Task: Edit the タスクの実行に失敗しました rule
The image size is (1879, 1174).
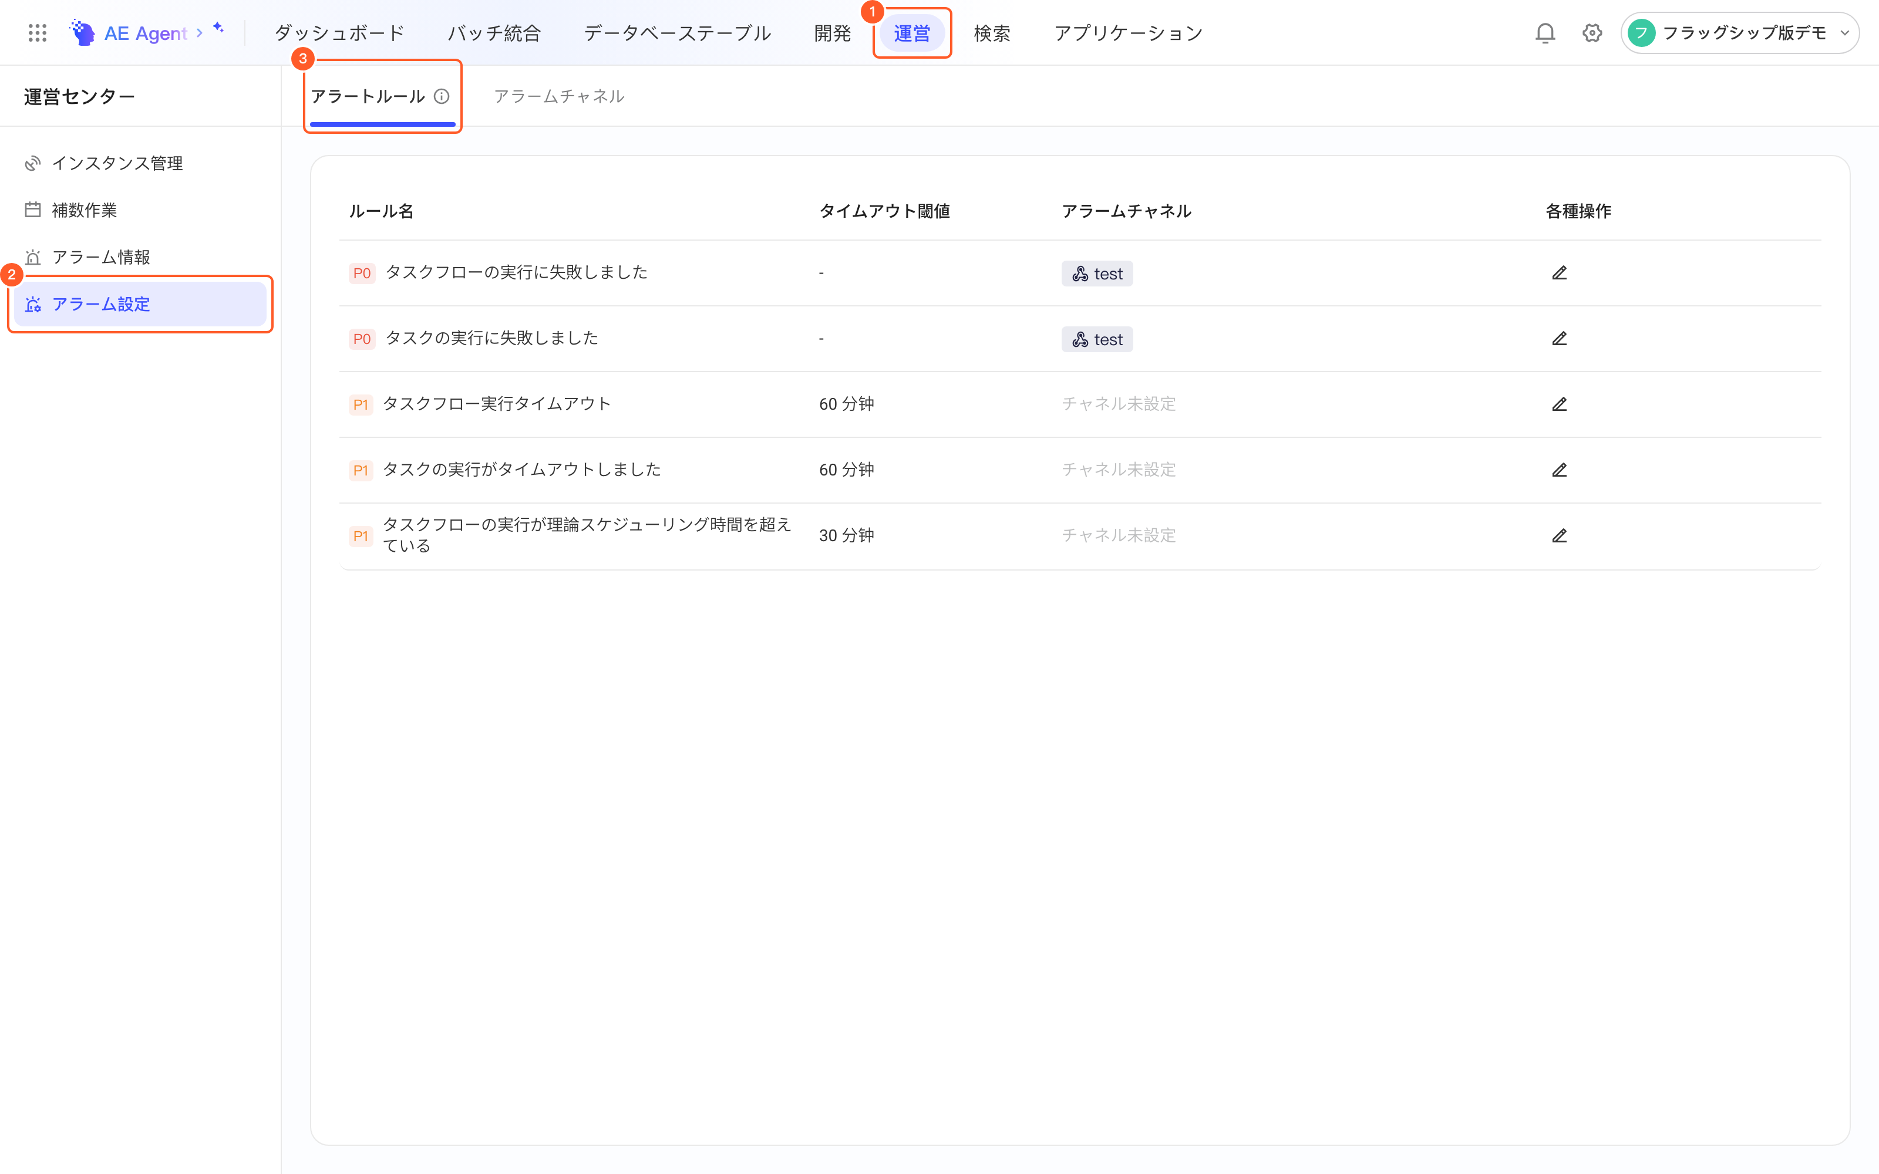Action: [1559, 339]
